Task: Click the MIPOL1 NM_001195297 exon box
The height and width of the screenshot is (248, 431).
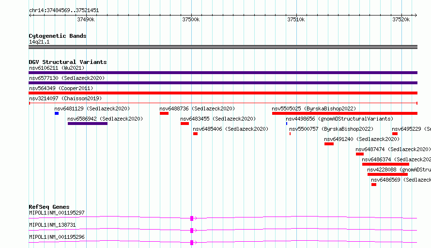Action: [x=192, y=218]
